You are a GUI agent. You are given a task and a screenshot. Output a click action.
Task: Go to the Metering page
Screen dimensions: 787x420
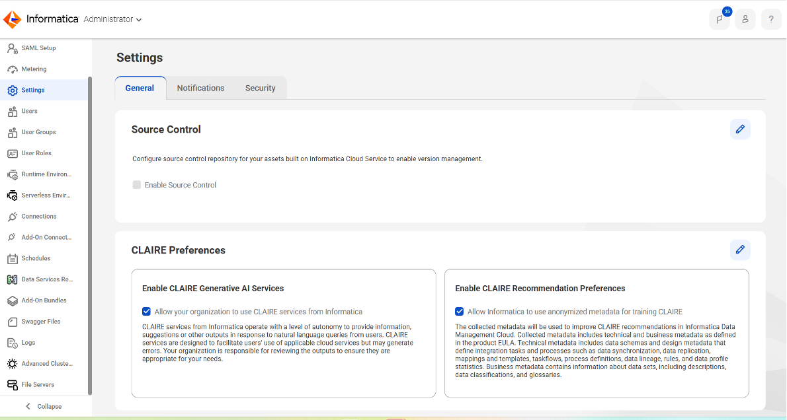click(34, 69)
